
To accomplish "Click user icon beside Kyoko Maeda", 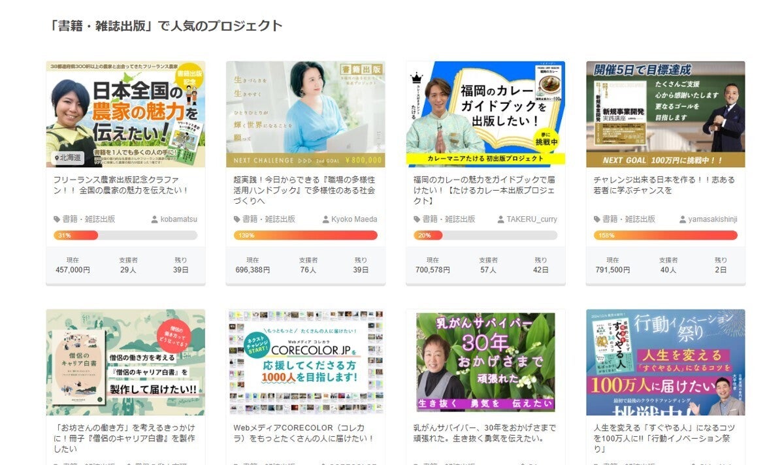I will click(x=326, y=219).
